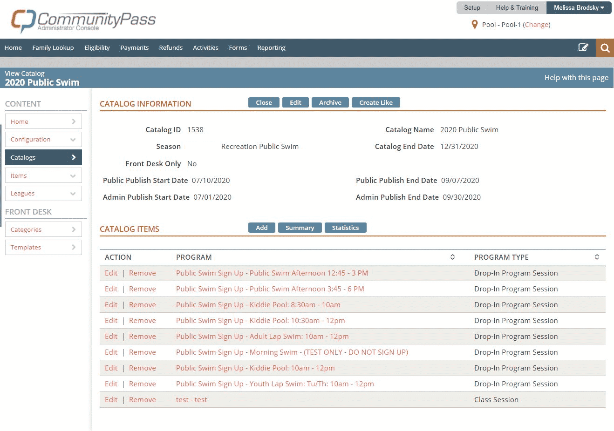
Task: Click the compose/edit pencil icon near search
Action: pyautogui.click(x=583, y=47)
